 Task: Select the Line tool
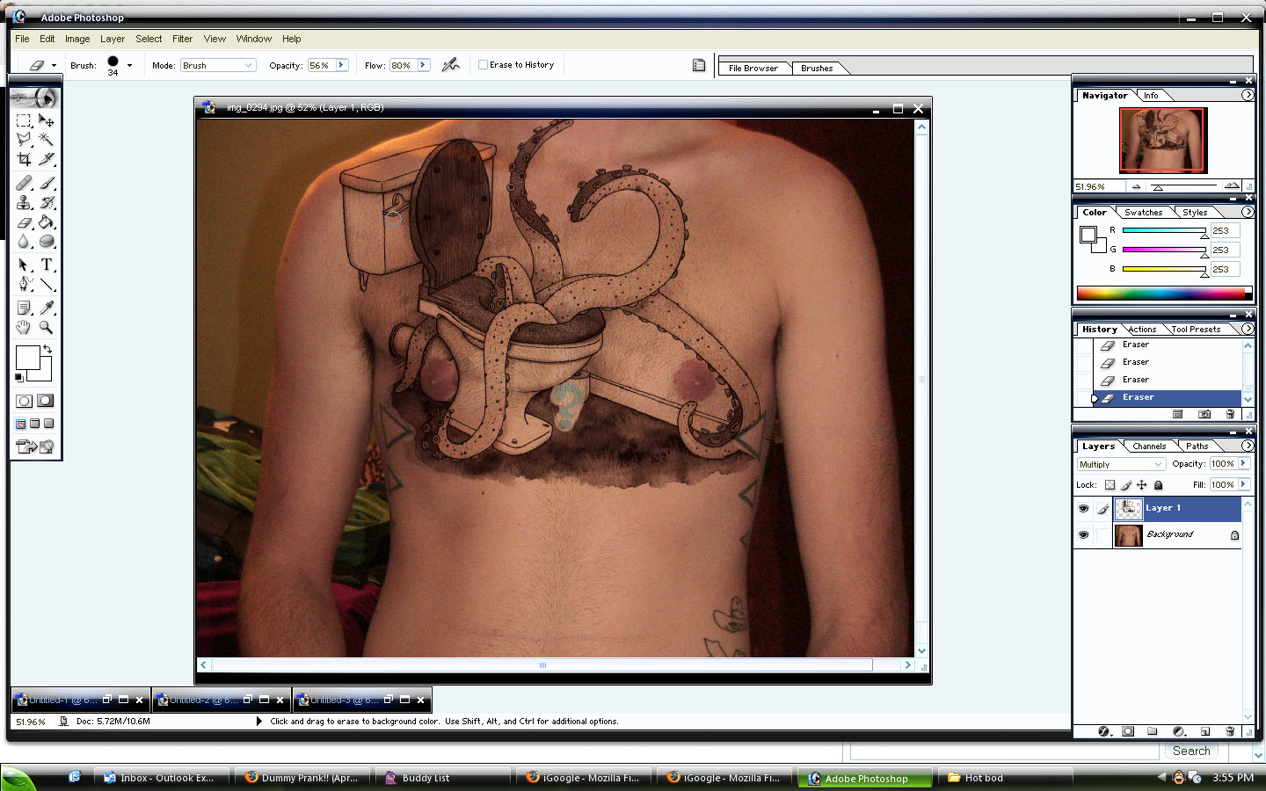click(x=47, y=284)
